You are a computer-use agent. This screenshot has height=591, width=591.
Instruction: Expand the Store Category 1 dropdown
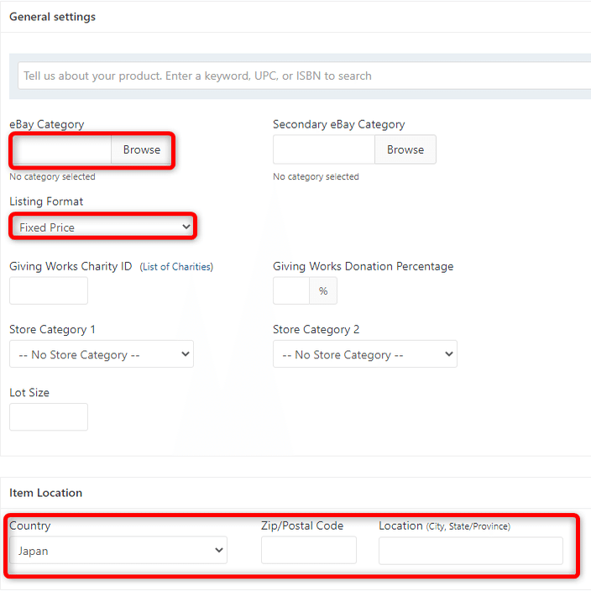102,354
